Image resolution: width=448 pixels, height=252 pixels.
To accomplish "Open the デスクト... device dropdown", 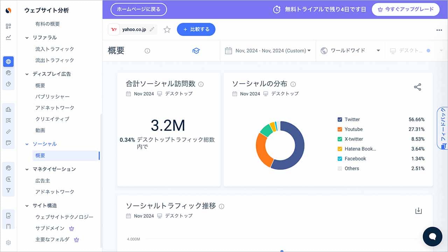I will tap(416, 51).
